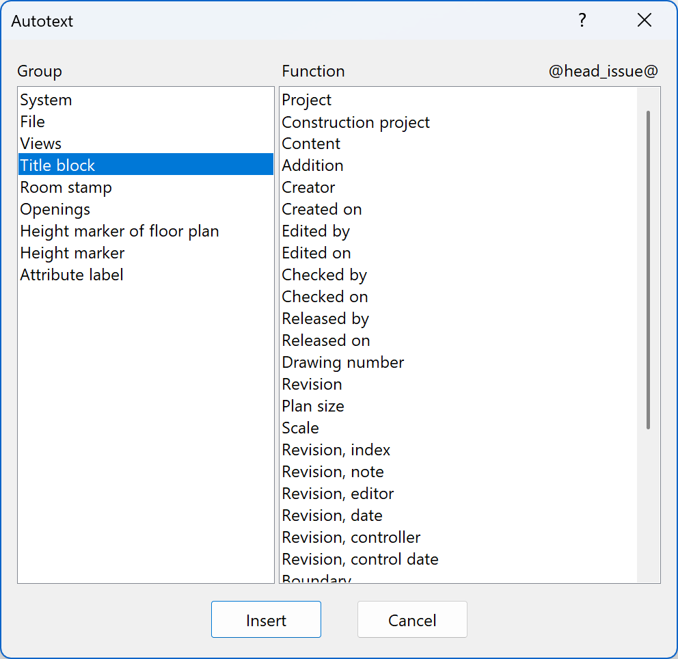This screenshot has height=659, width=678.
Task: Pick the Released on function
Action: click(x=325, y=340)
